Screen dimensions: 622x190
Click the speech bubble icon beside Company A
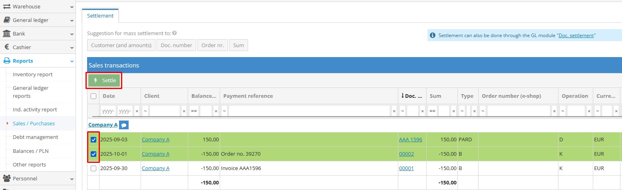pos(124,125)
